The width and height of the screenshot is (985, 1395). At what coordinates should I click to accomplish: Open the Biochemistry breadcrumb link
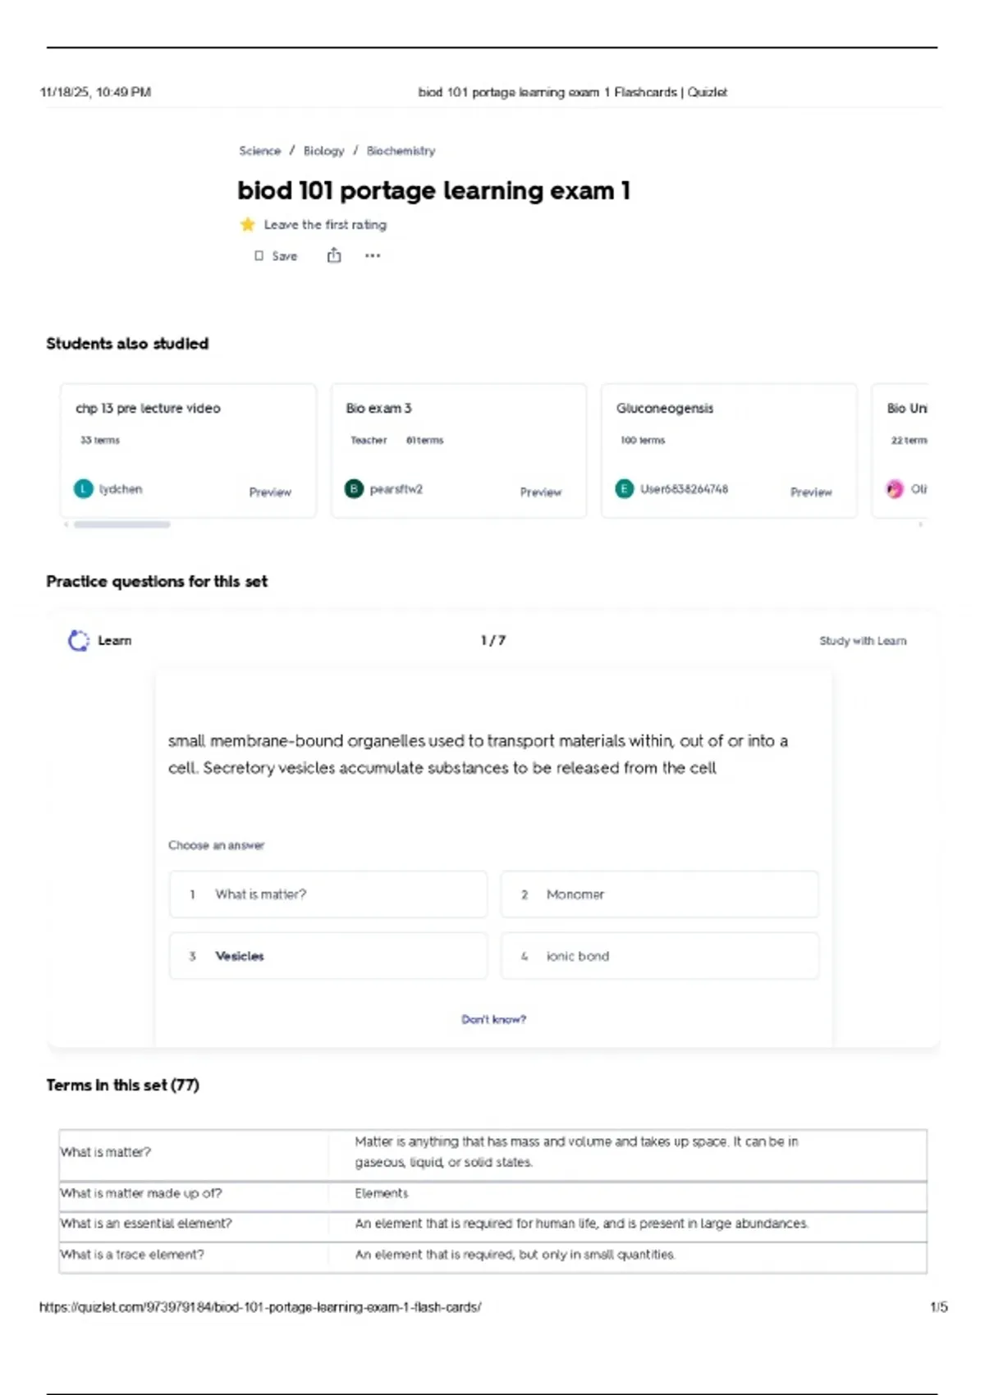click(x=401, y=151)
